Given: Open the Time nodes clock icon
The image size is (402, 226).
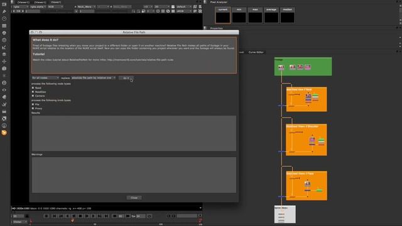Looking at the screenshot, I should (x=4, y=18).
